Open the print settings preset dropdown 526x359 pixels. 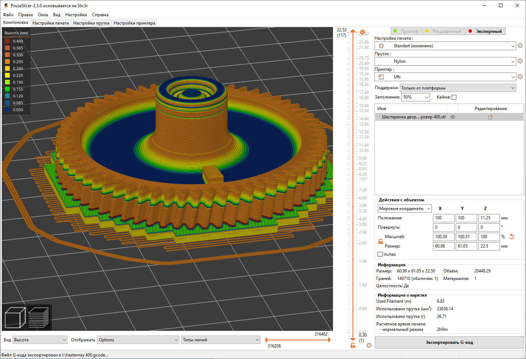click(x=445, y=46)
